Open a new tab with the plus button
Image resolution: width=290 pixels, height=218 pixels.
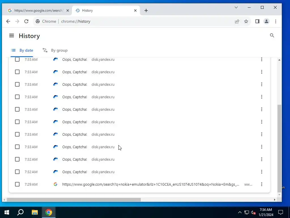(x=146, y=11)
